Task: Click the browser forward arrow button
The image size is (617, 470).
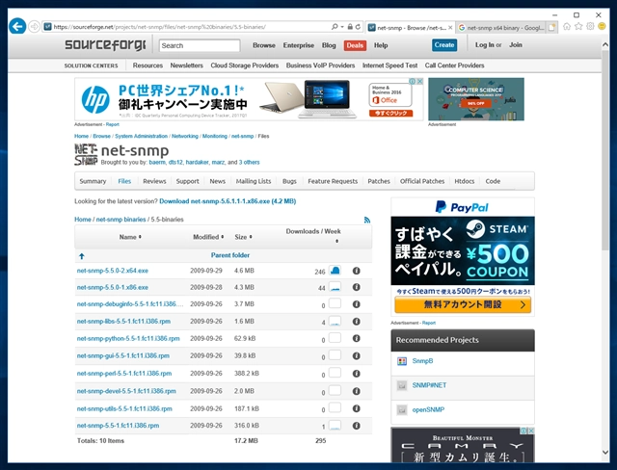Action: coord(35,27)
